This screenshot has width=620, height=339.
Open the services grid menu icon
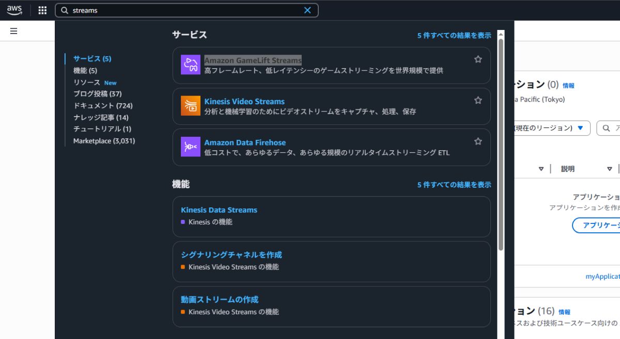42,10
